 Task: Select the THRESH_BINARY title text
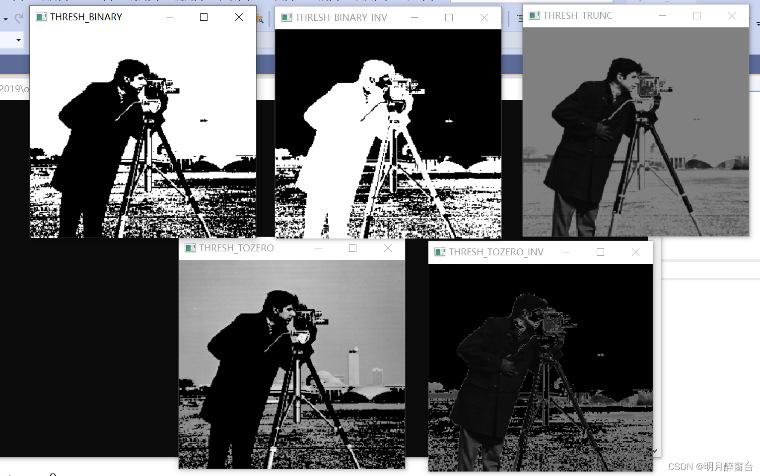pos(86,17)
